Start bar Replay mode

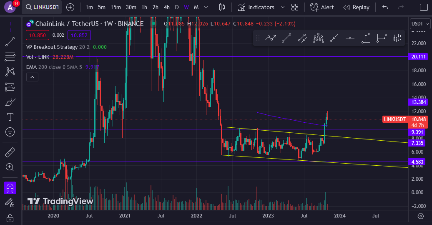(x=356, y=8)
